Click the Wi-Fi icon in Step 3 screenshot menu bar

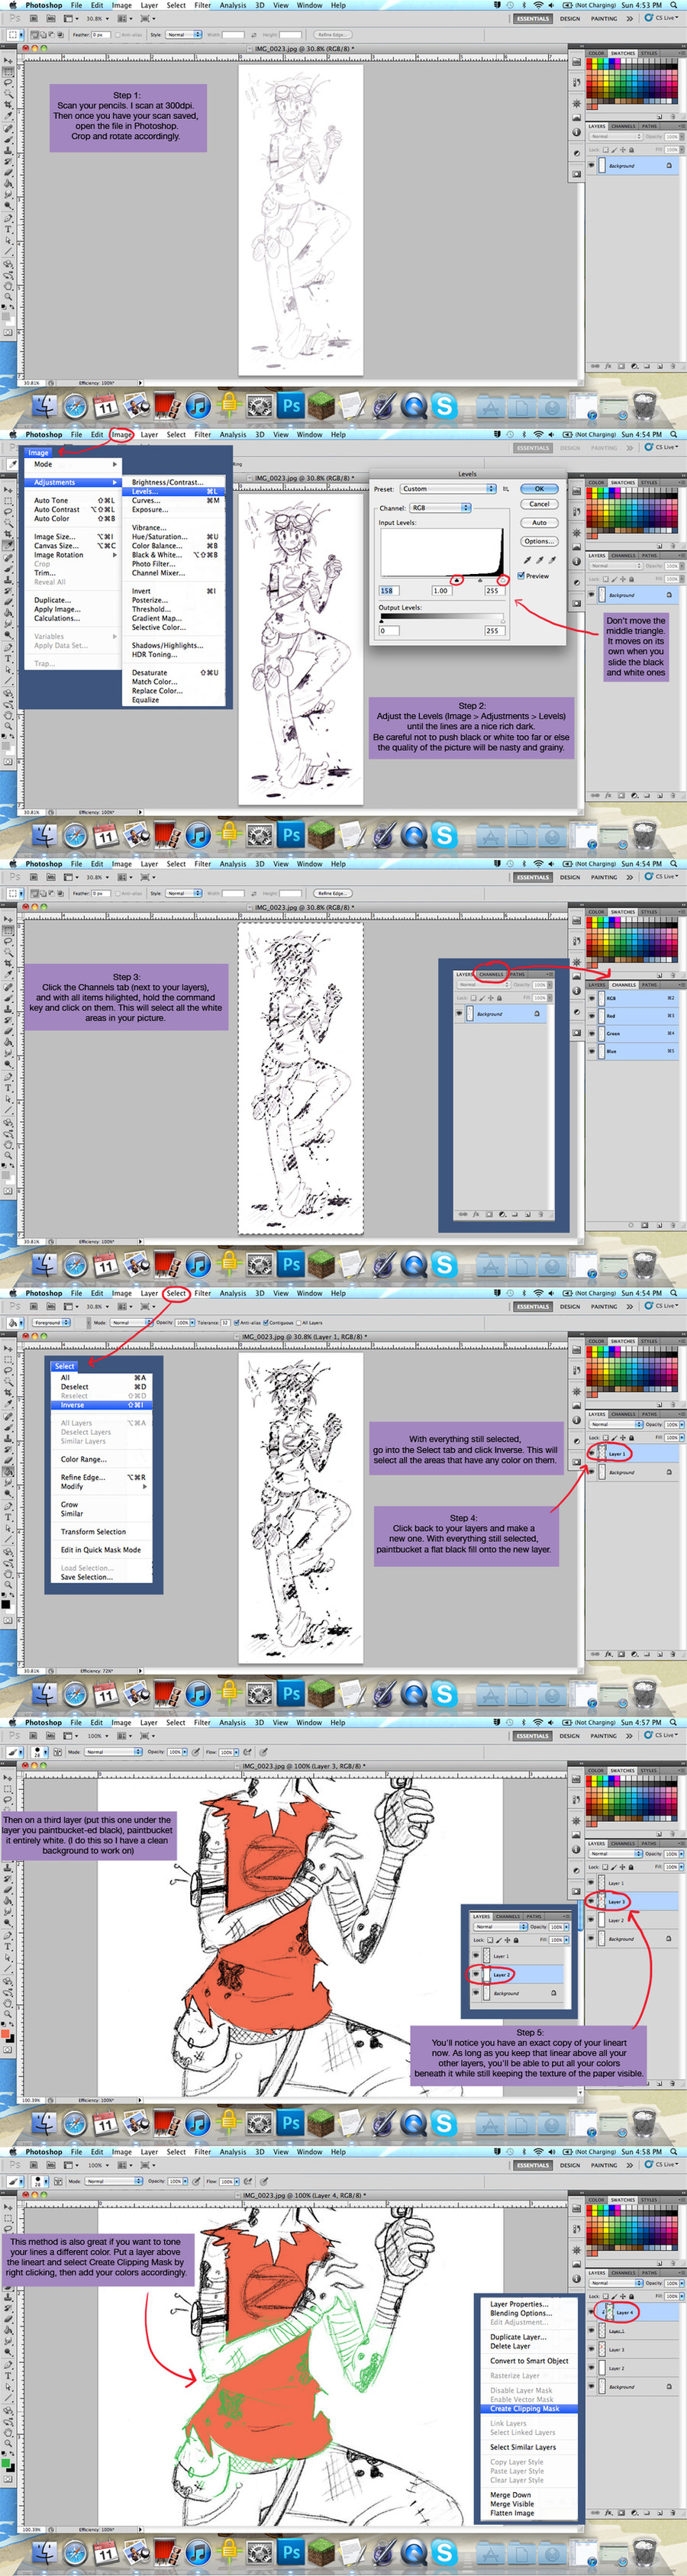coord(539,864)
